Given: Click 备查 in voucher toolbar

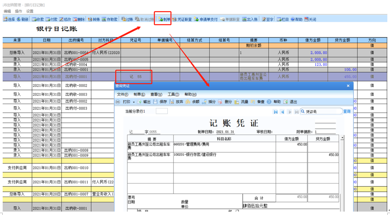Looking at the screenshot, I should tap(258, 102).
